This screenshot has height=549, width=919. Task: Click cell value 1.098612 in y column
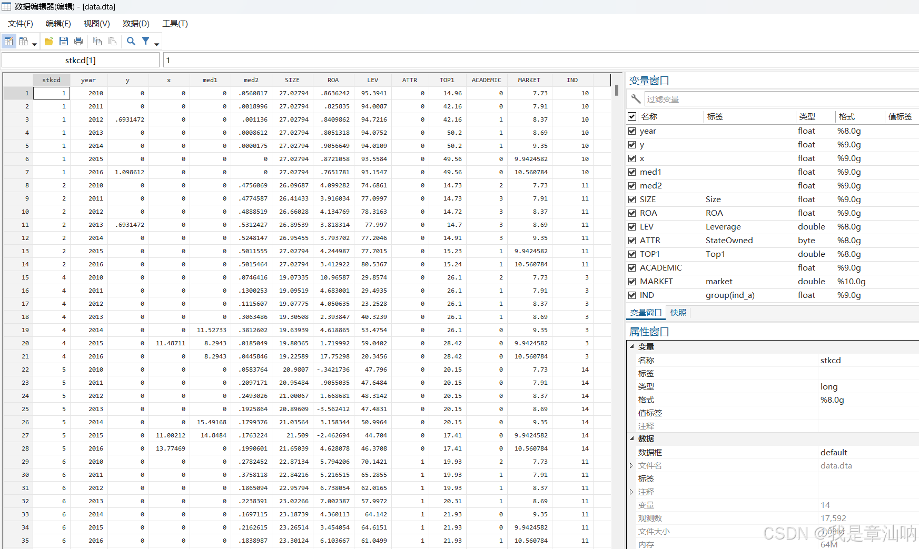point(129,172)
